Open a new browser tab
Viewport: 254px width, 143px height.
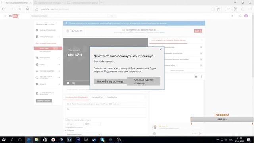tap(102, 3)
